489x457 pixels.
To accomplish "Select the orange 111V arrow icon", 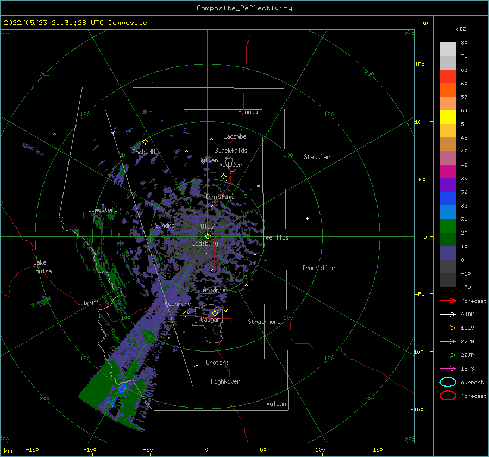I will tap(448, 328).
